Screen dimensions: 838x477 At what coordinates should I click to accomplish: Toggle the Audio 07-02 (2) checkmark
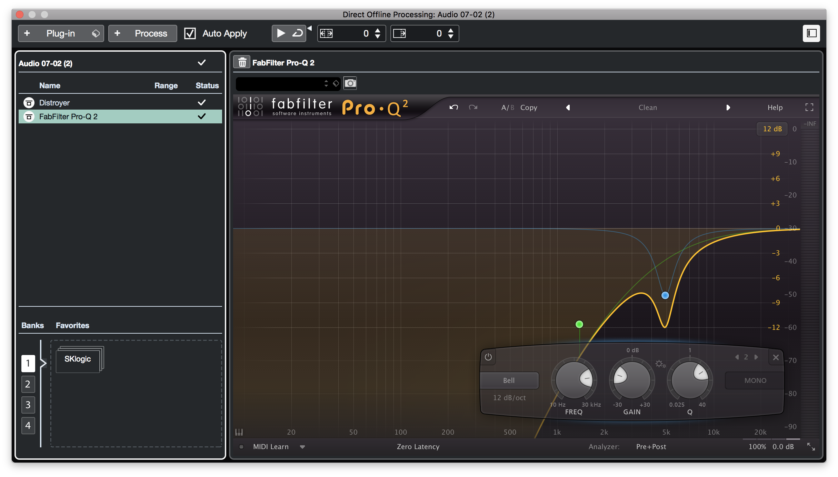point(202,63)
